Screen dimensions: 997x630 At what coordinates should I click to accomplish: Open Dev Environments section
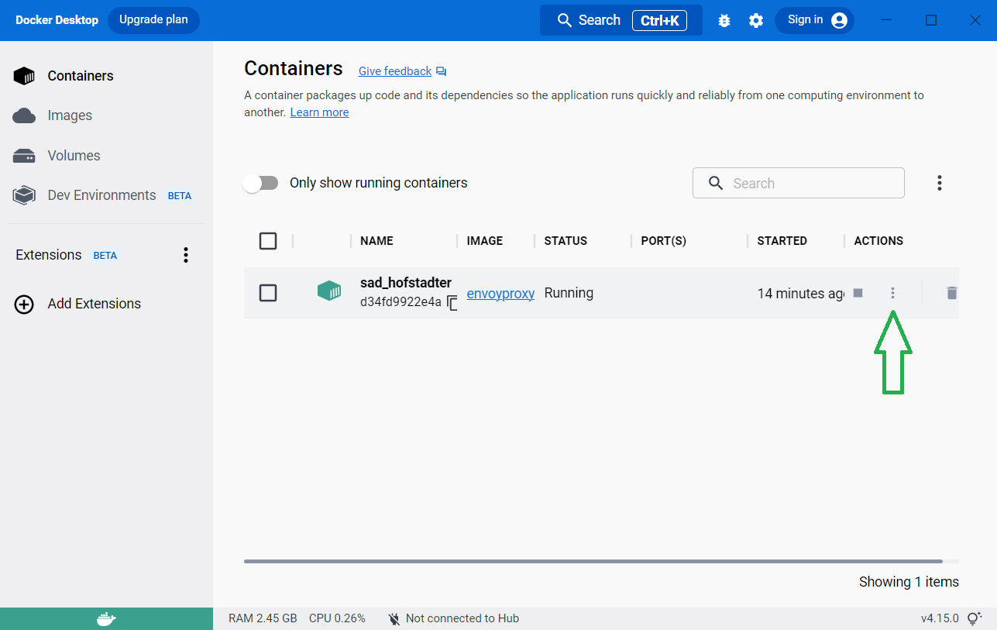click(x=101, y=195)
